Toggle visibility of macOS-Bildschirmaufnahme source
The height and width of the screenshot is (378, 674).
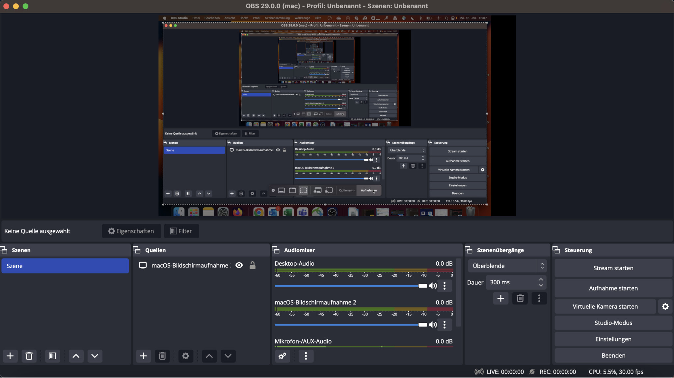(x=239, y=265)
